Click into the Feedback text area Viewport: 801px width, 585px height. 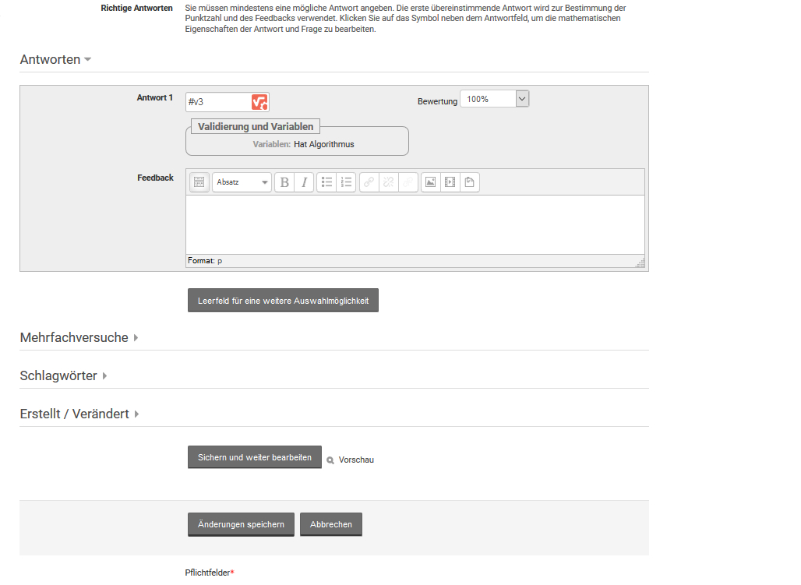(x=415, y=224)
